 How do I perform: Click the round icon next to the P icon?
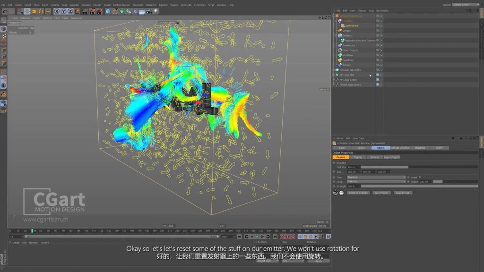341,193
